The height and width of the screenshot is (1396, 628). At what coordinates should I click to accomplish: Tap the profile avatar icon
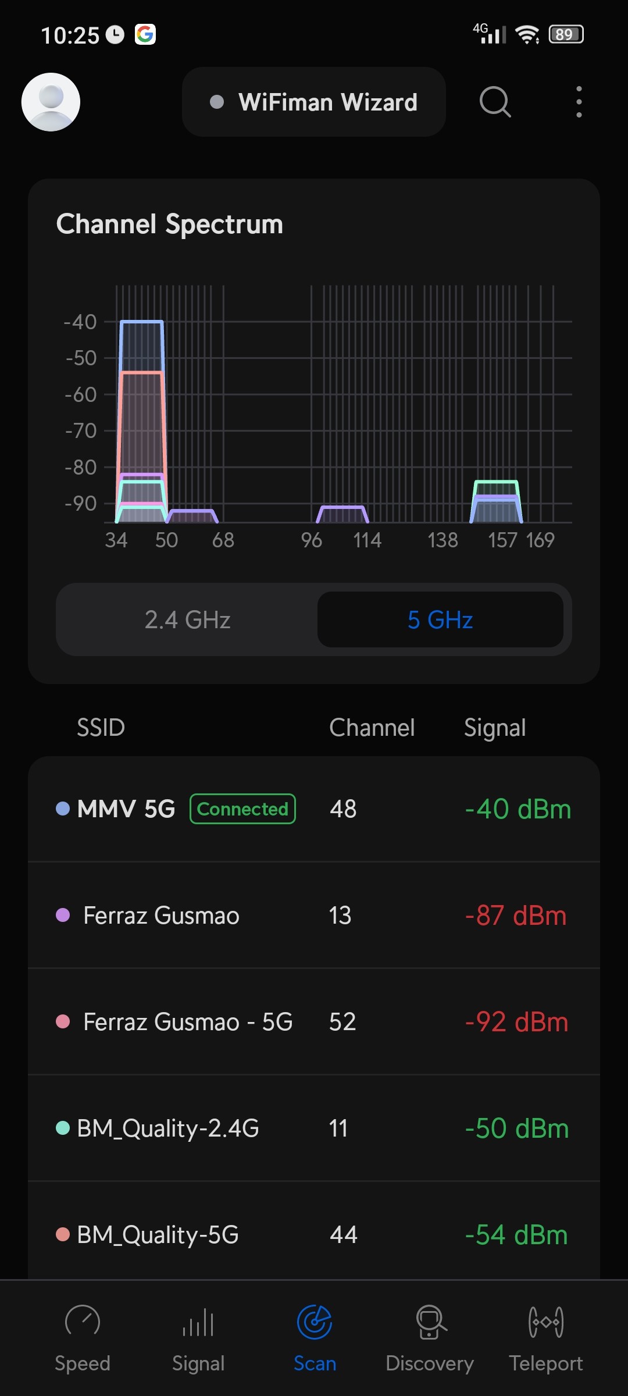pos(51,102)
